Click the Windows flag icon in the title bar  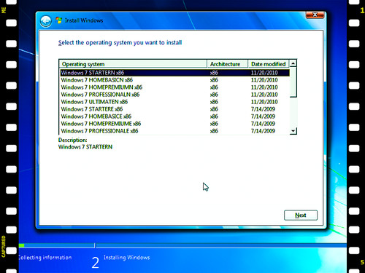click(x=58, y=20)
